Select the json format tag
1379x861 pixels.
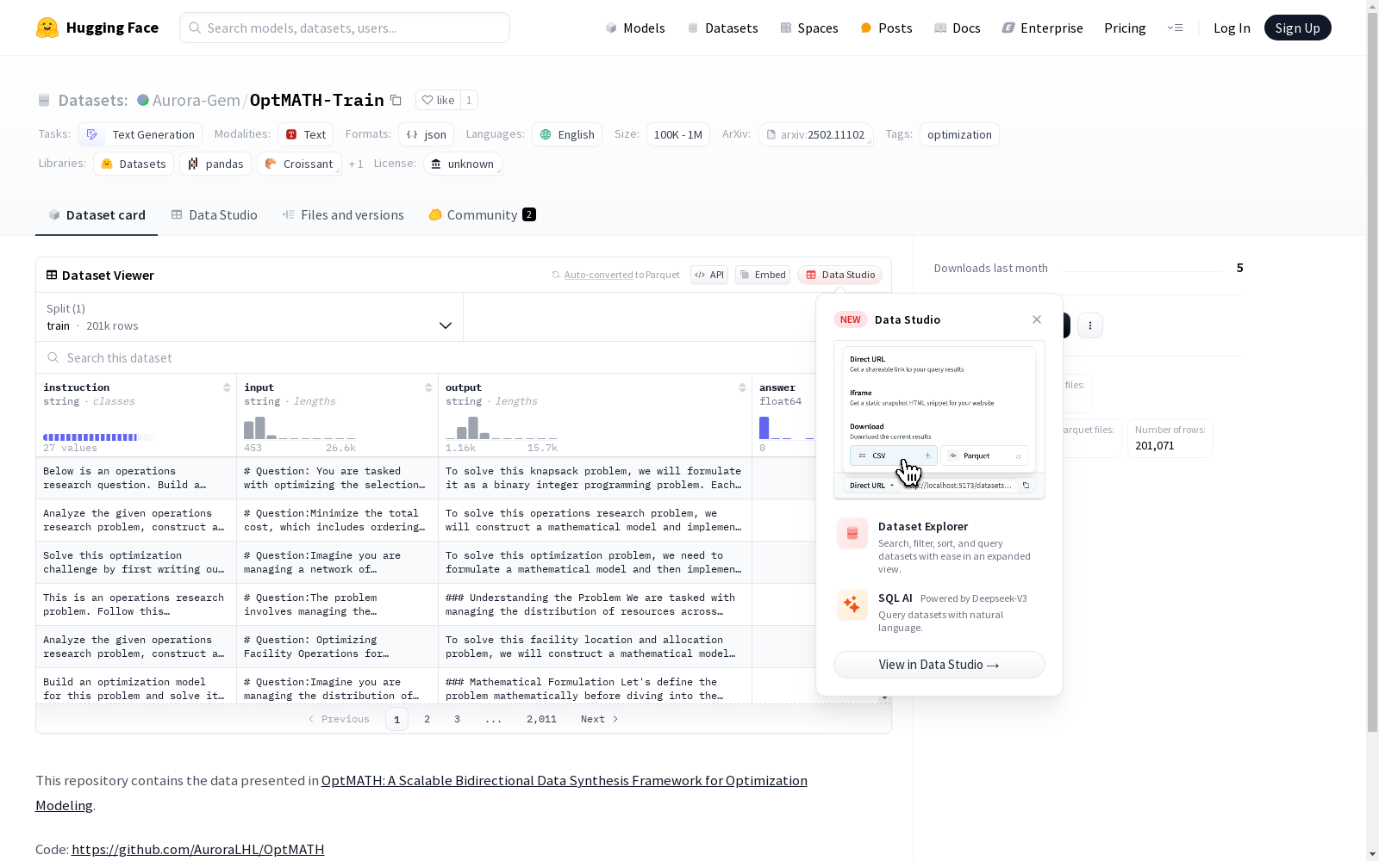[x=427, y=134]
